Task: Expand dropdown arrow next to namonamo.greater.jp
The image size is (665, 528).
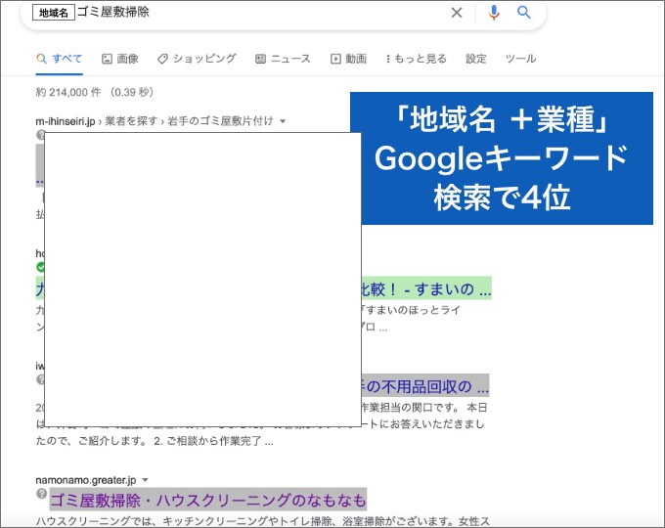Action: [x=145, y=480]
